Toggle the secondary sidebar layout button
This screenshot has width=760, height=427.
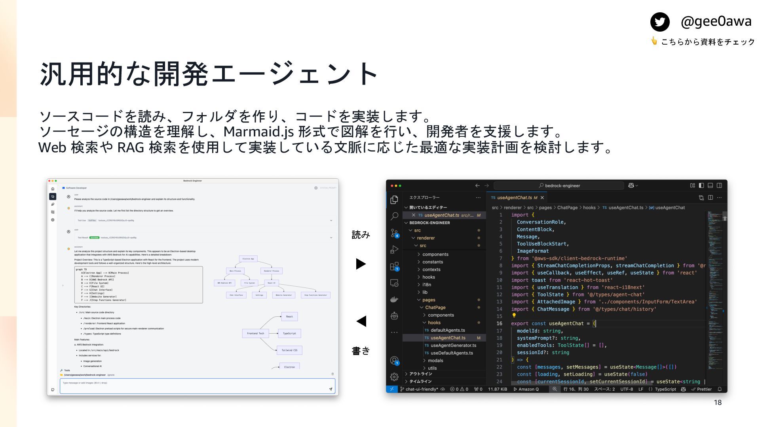[720, 185]
